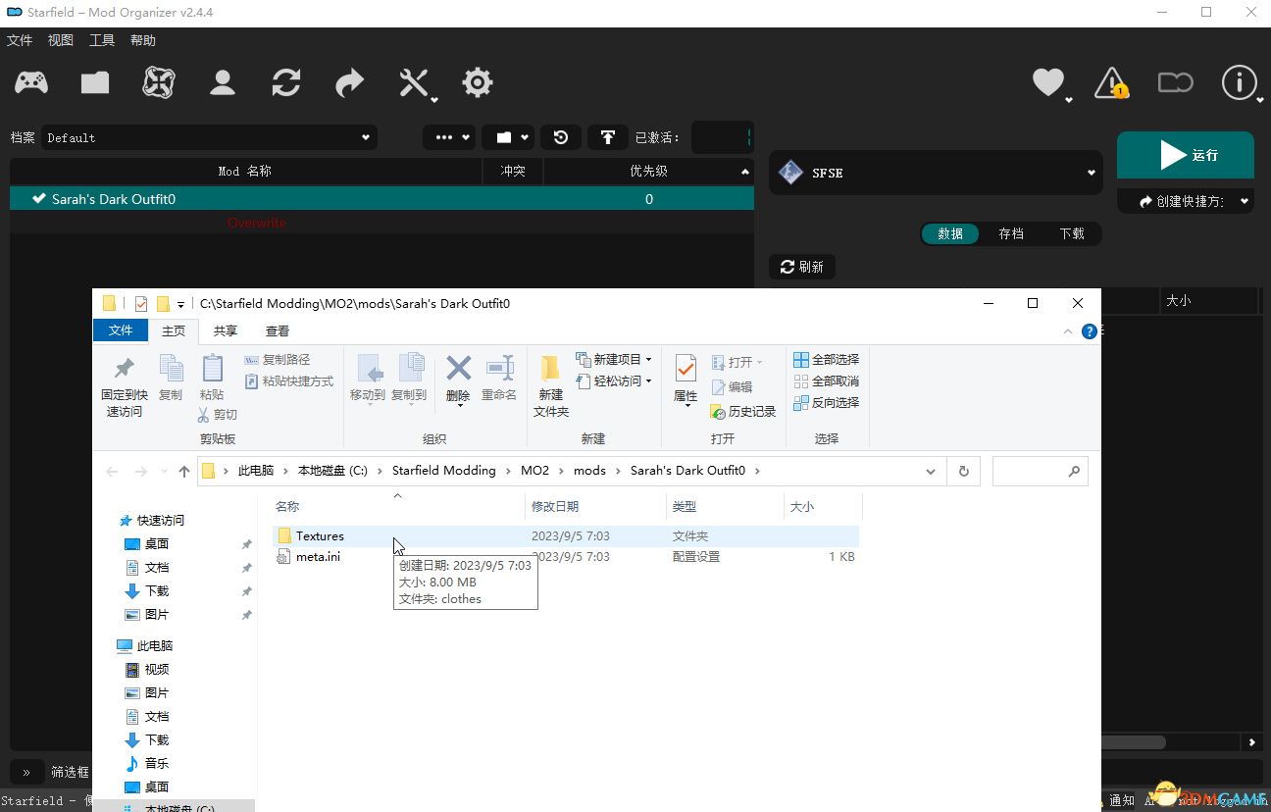Click the curved forward arrow toolbar icon

350,83
